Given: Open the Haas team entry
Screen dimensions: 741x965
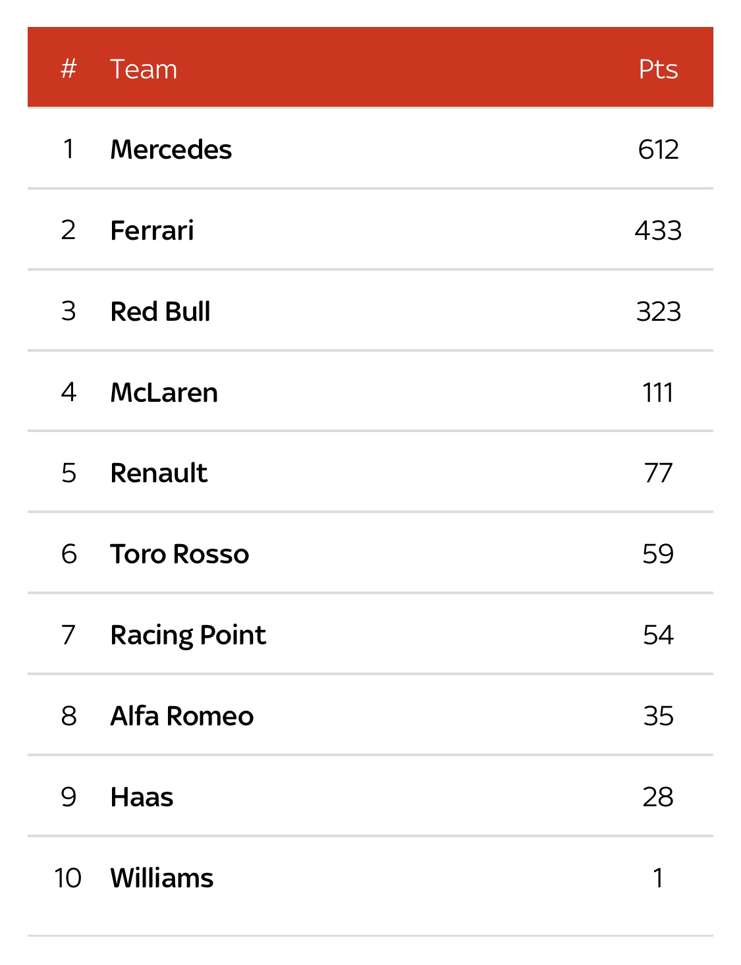Looking at the screenshot, I should pyautogui.click(x=370, y=797).
